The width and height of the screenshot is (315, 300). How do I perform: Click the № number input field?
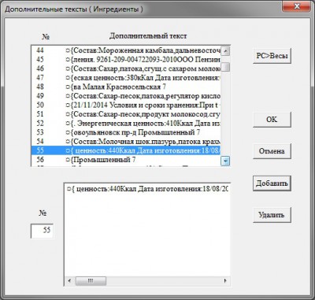(x=43, y=231)
